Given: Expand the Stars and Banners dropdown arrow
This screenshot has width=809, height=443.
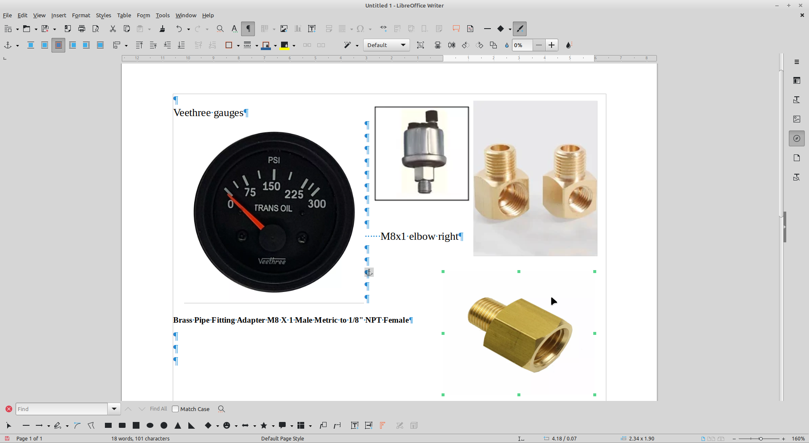Looking at the screenshot, I should tap(273, 426).
